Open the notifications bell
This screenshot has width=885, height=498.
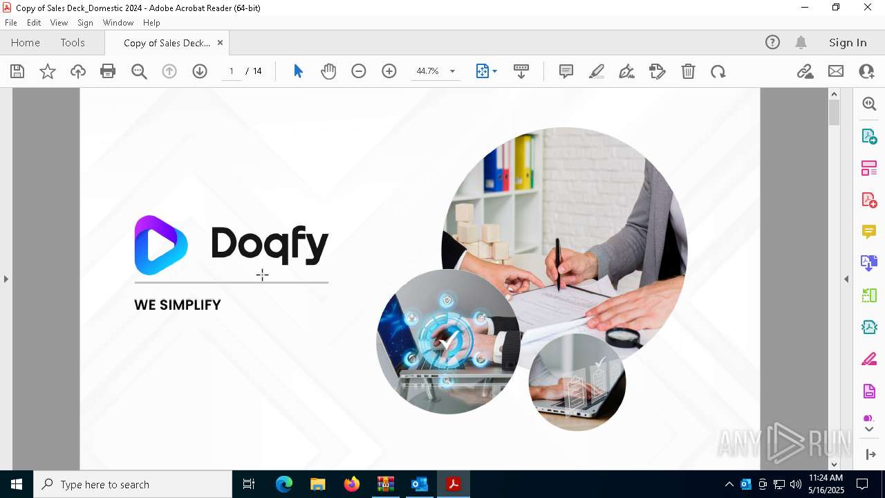click(x=801, y=42)
